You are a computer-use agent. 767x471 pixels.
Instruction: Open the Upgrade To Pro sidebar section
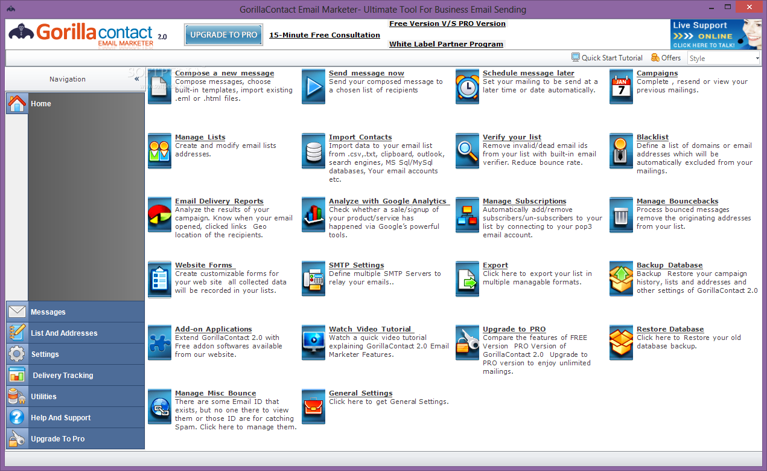point(75,438)
